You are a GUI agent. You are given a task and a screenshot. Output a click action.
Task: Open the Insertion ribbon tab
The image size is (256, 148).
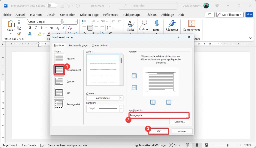click(x=36, y=15)
